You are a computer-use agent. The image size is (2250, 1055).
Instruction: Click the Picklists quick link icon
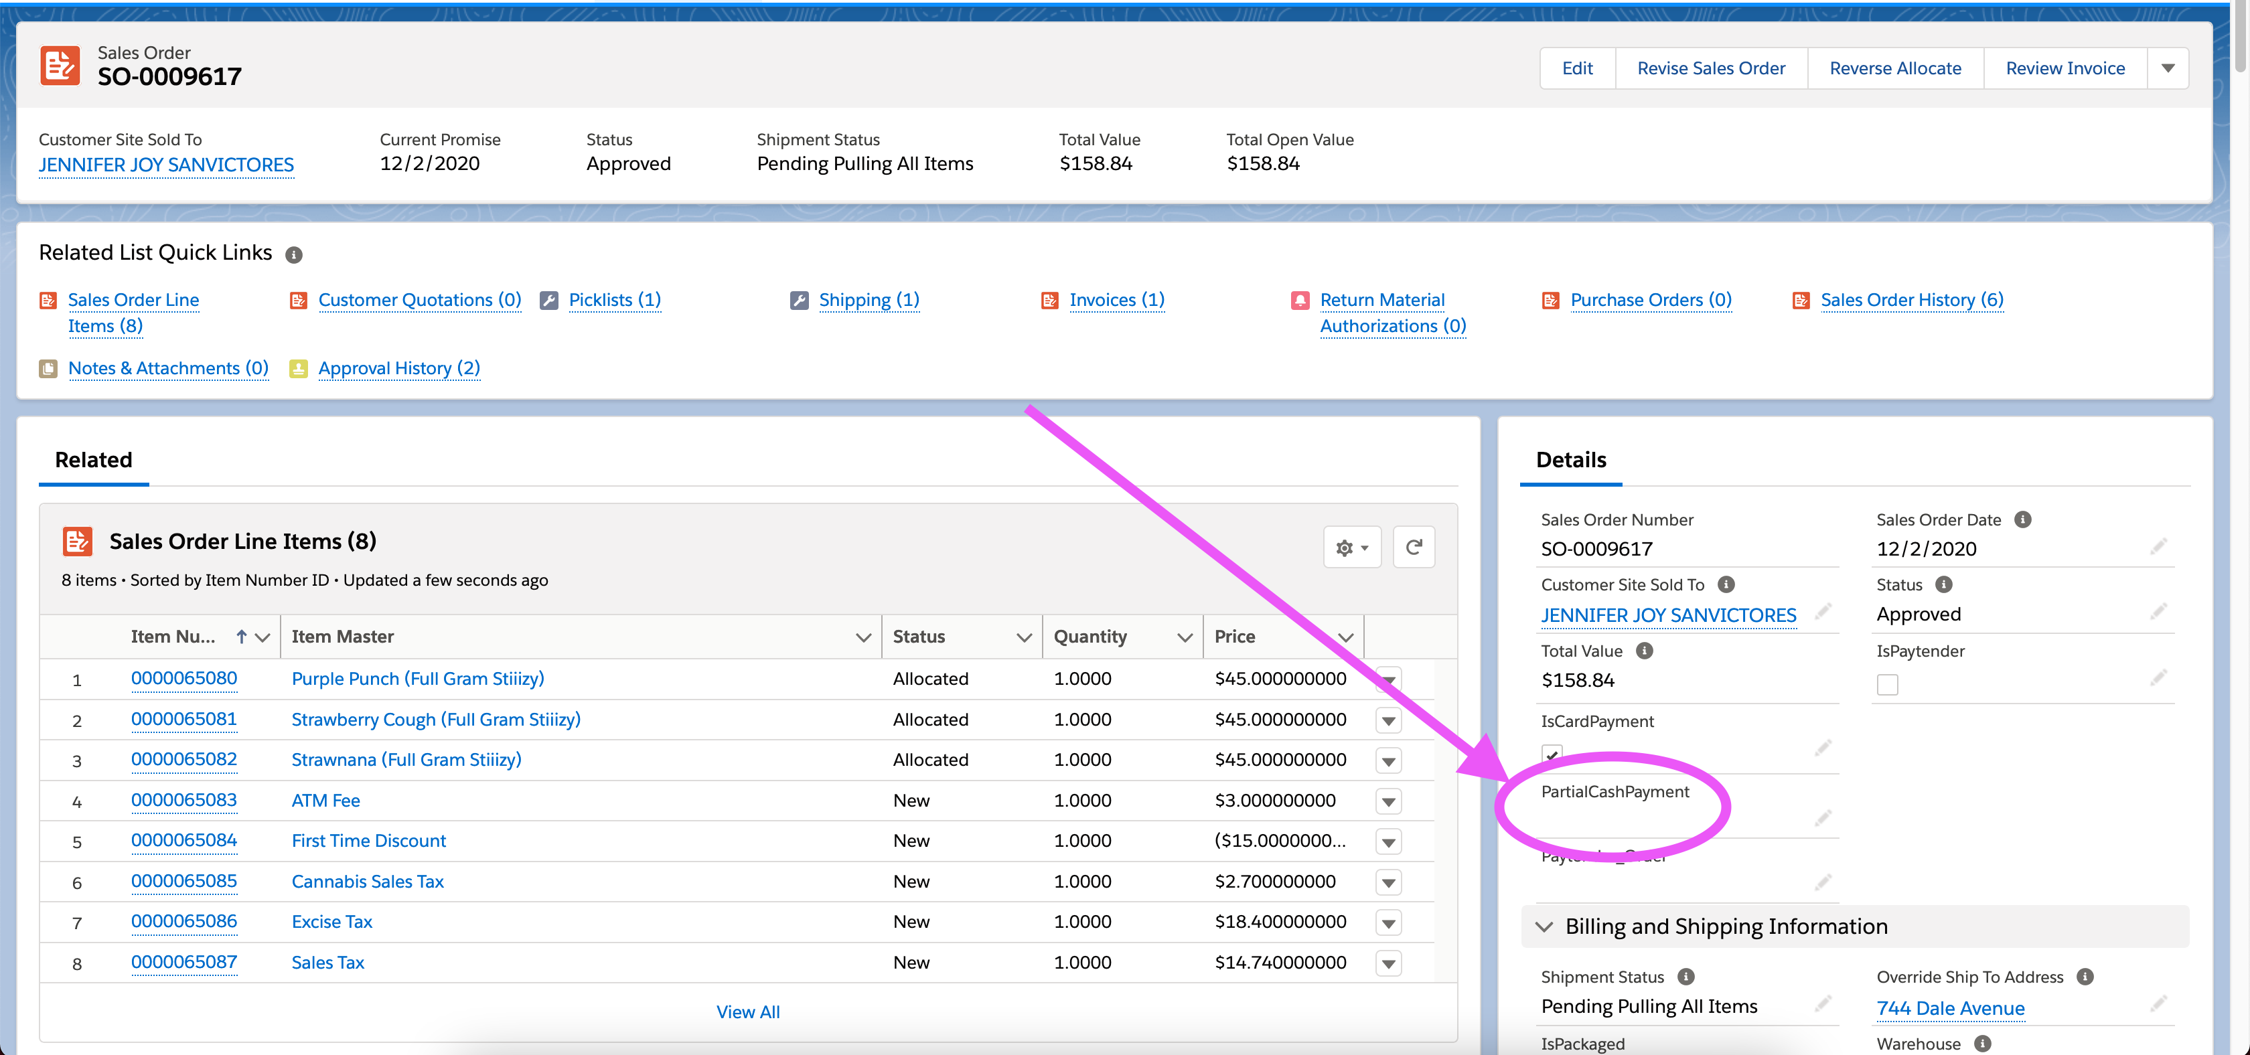point(548,301)
